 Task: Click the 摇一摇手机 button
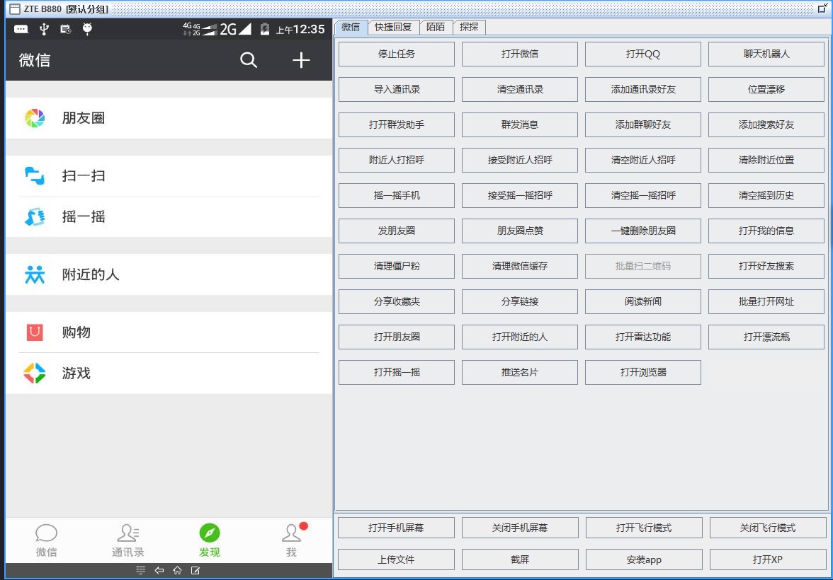(397, 195)
